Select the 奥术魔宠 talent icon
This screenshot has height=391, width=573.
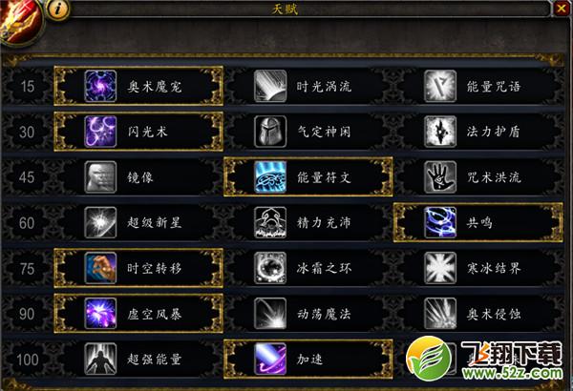click(x=100, y=86)
